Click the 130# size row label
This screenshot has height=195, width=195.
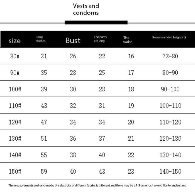[14, 138]
